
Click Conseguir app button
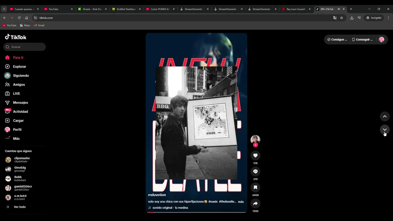tap(362, 40)
